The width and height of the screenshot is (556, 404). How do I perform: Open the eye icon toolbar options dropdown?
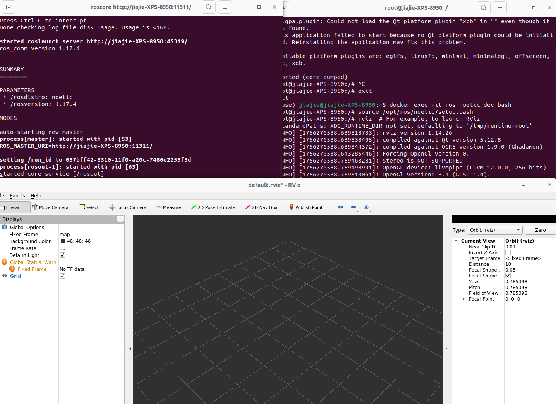point(367,208)
